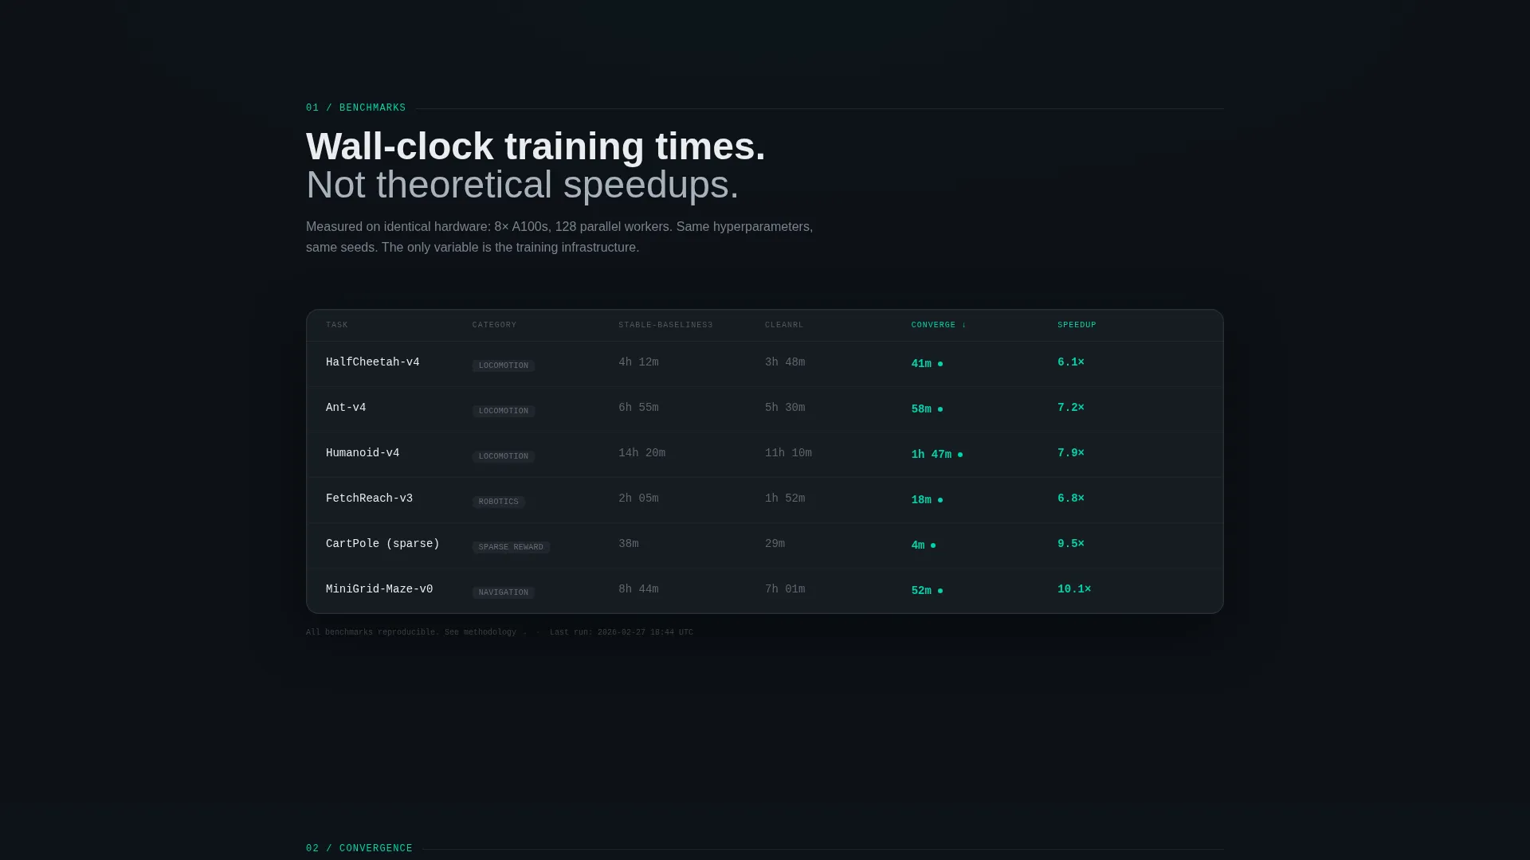Click the 7.2× speedup value
The width and height of the screenshot is (1530, 860).
(x=1071, y=408)
